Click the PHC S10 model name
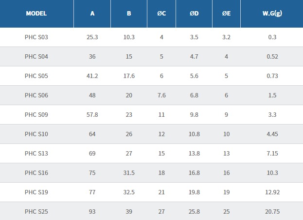The height and width of the screenshot is (220, 303). point(36,134)
